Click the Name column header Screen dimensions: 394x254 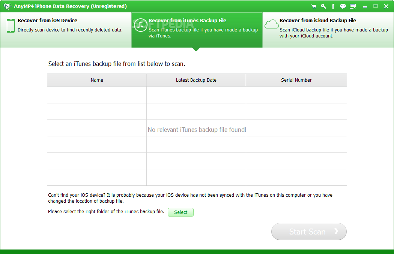click(x=97, y=80)
